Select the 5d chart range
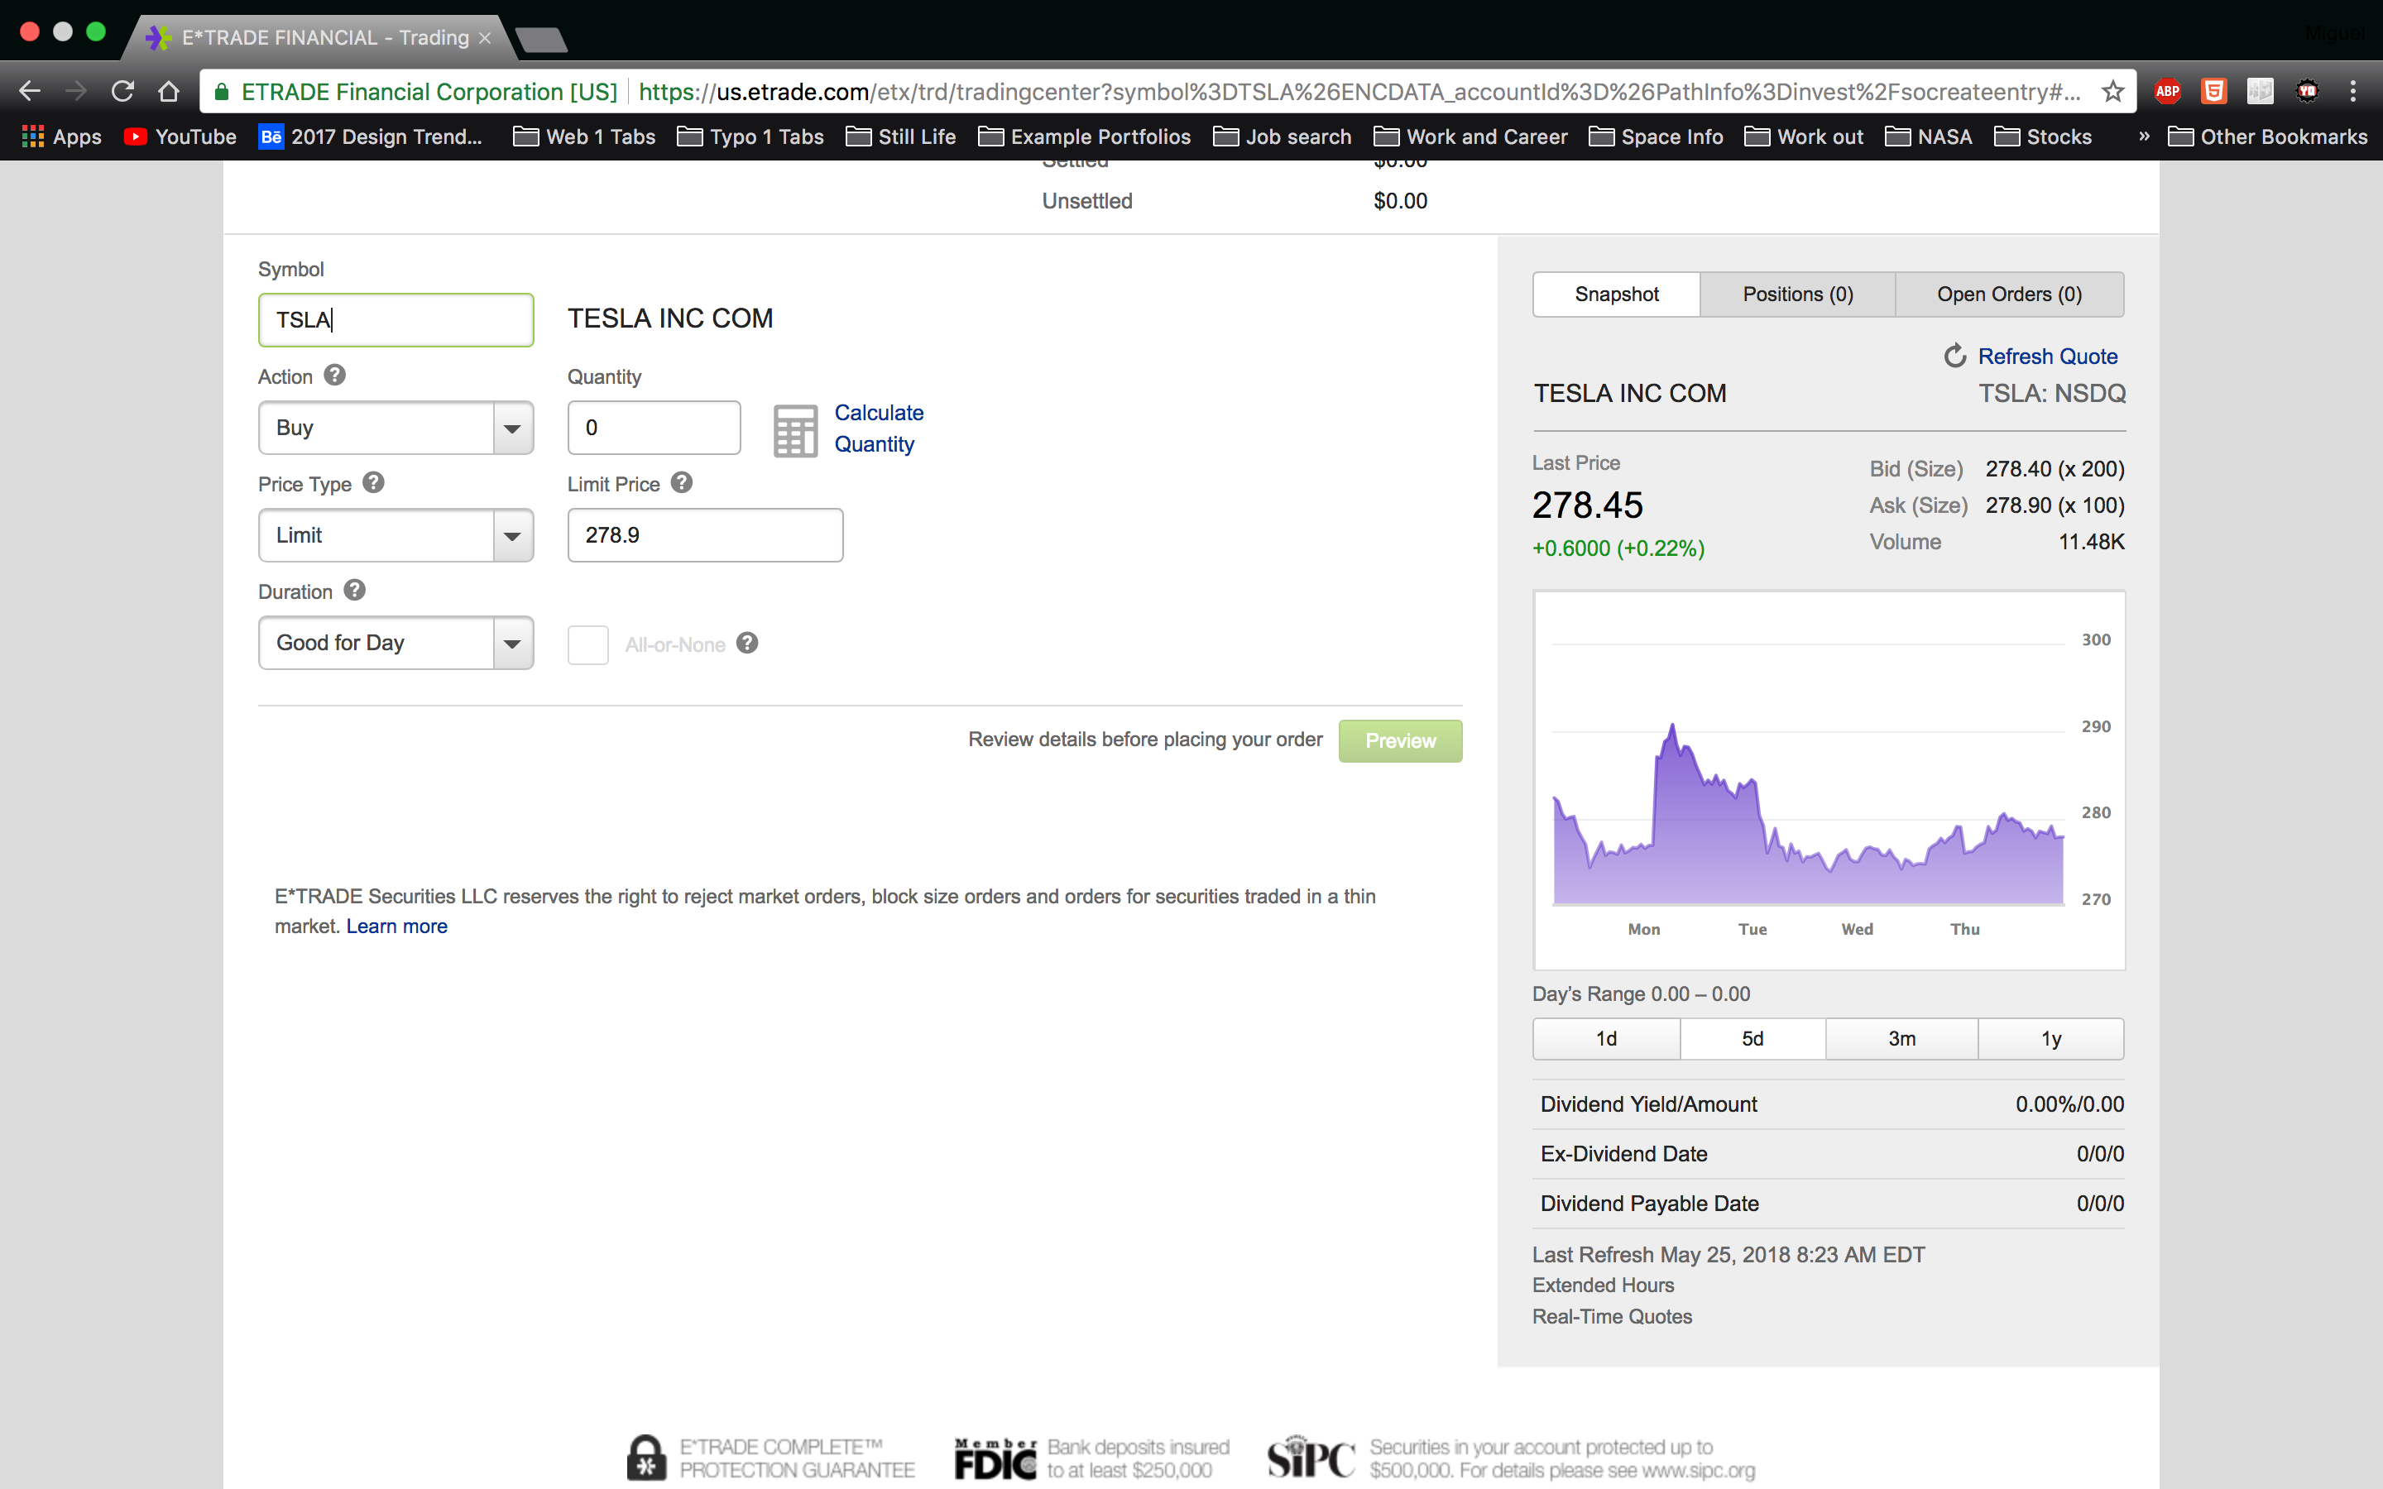2383x1489 pixels. (x=1752, y=1039)
